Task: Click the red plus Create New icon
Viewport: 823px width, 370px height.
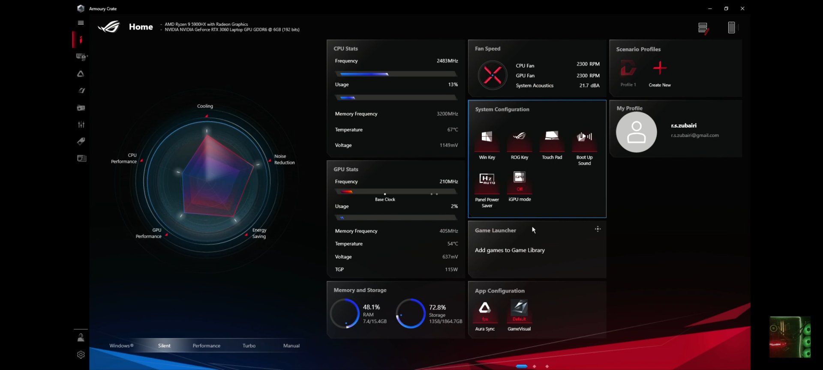Action: tap(660, 68)
